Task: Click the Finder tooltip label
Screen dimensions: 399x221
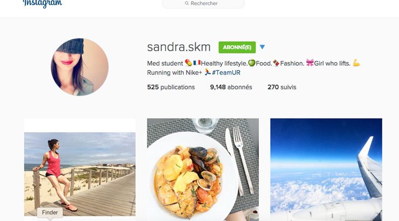Action: 50,212
